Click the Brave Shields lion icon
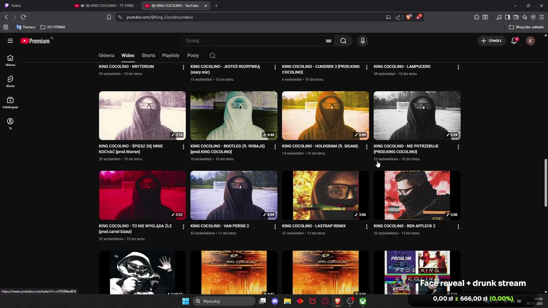Image resolution: width=548 pixels, height=308 pixels. point(408,17)
